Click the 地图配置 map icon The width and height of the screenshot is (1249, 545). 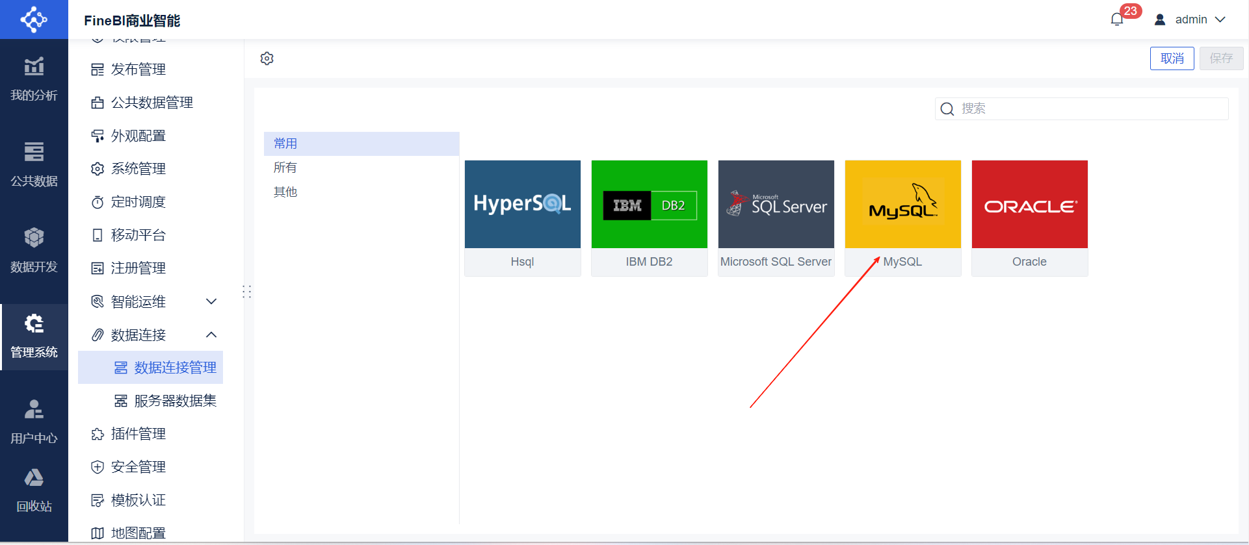98,533
